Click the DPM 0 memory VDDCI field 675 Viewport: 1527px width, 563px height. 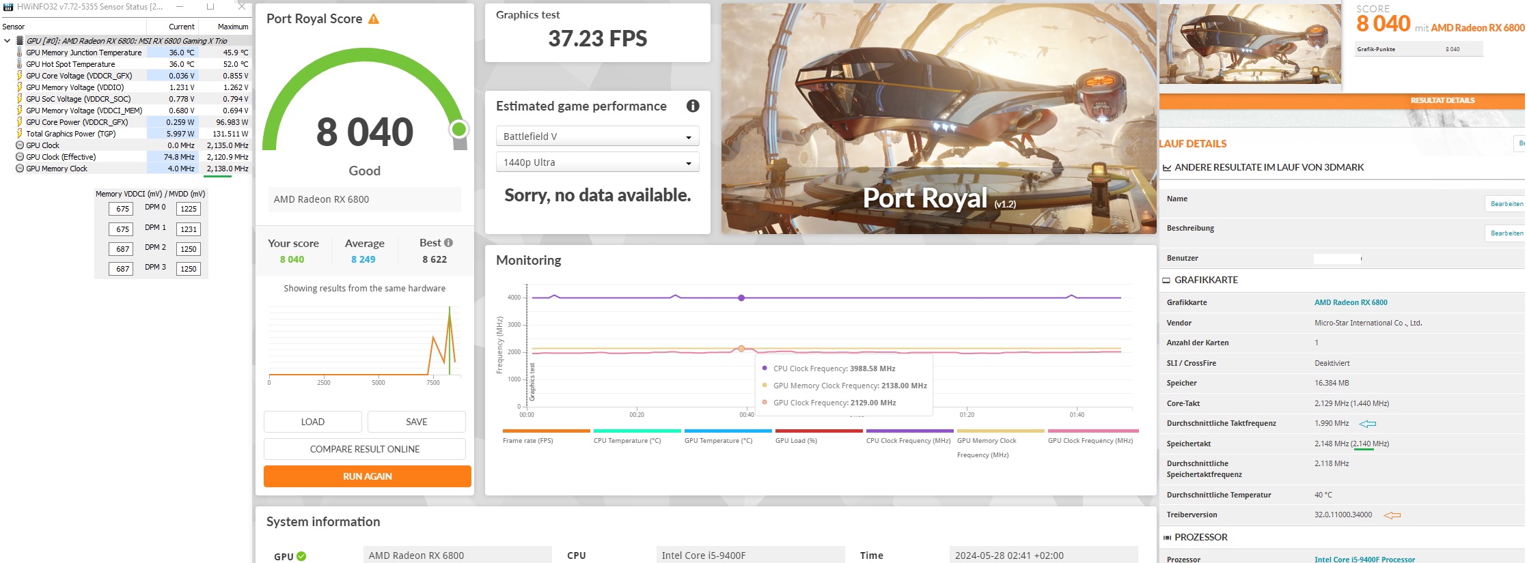click(122, 209)
